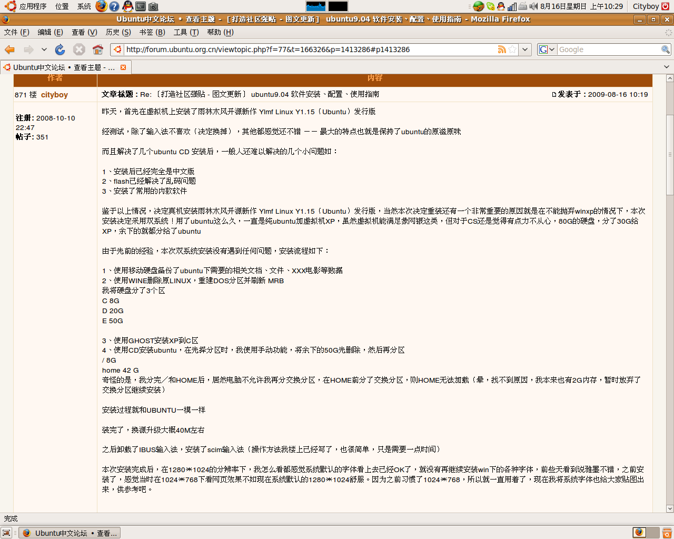Open the 系统 system menu
The height and width of the screenshot is (539, 674).
click(x=84, y=6)
